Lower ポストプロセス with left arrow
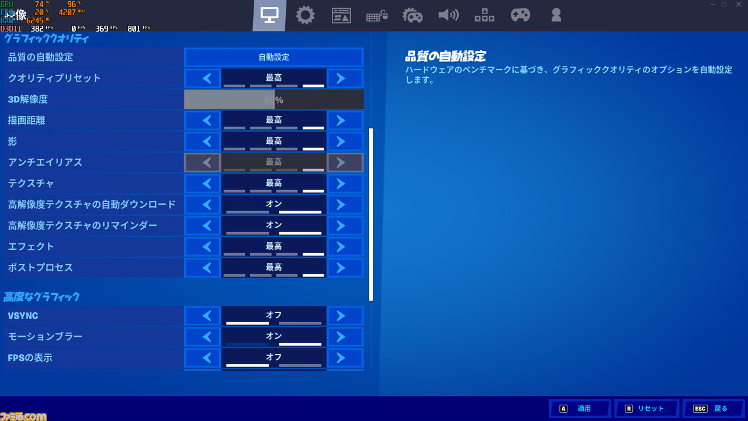 tap(202, 268)
